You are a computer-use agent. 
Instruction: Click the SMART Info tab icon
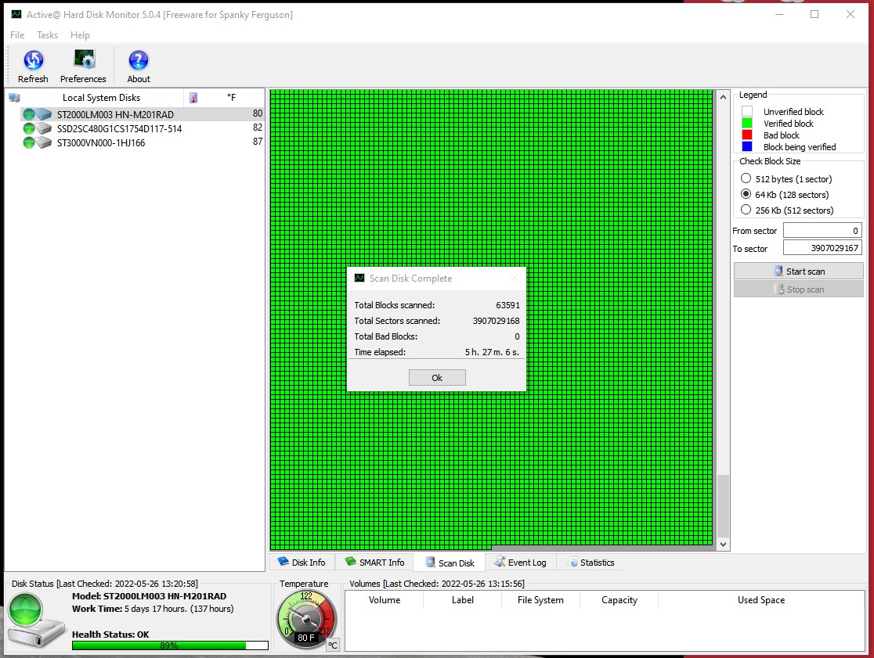352,562
